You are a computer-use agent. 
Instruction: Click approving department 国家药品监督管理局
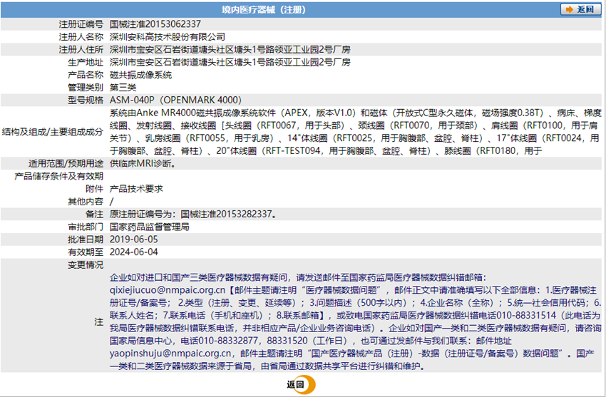(149, 227)
